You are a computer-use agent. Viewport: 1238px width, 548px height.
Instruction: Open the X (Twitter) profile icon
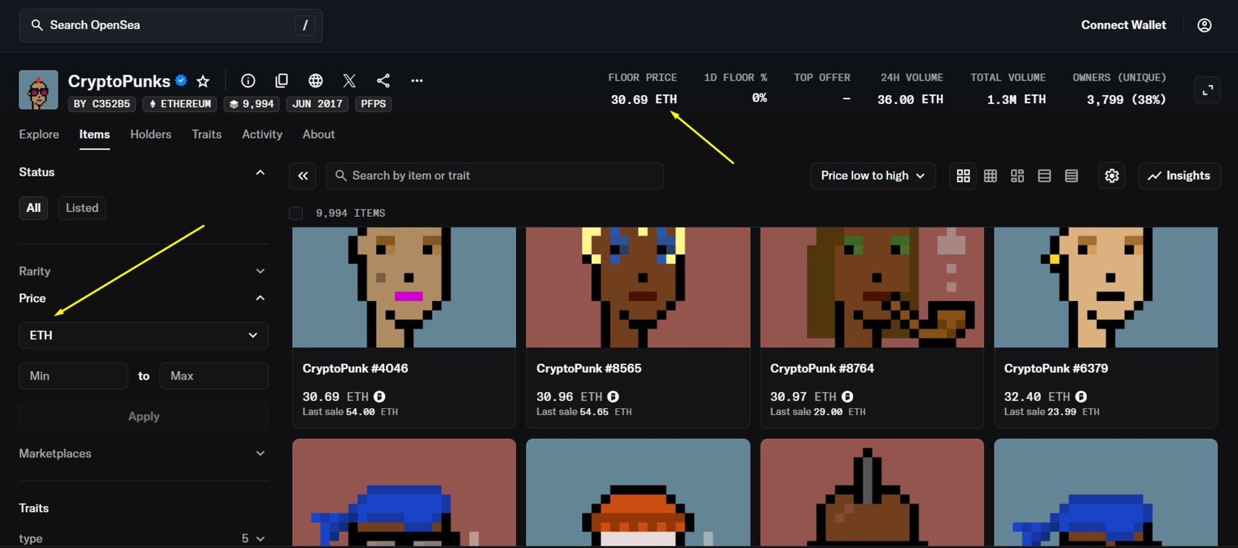pos(349,80)
